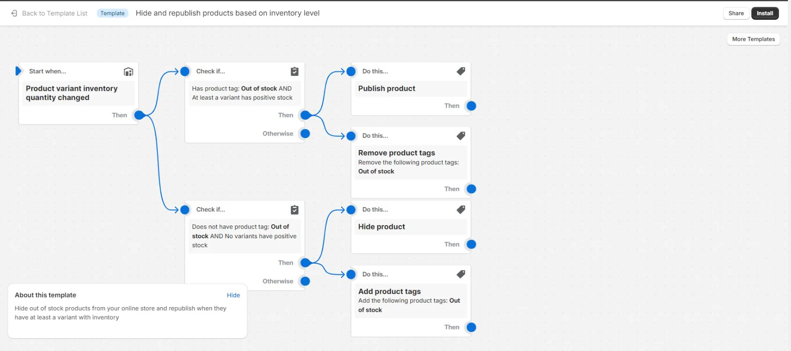
Task: Click the inventory building icon on Start when card
Action: [x=128, y=72]
